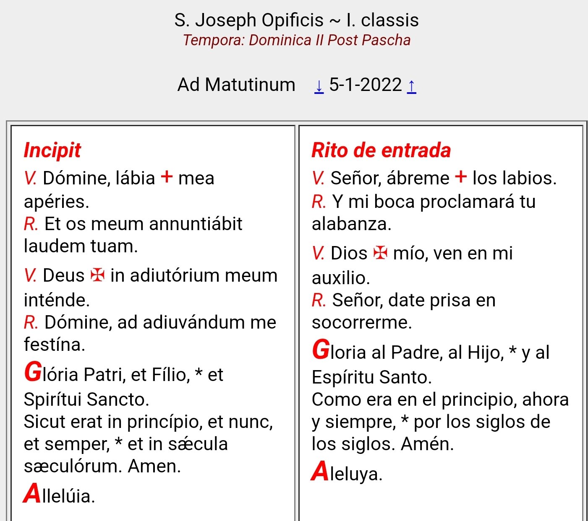Click the red R. marker before 'Et os meum'
This screenshot has width=588, height=521.
tap(31, 224)
